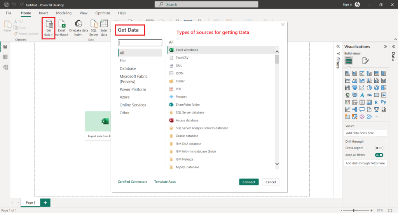Collapse the ribbon with the small caret
398x213 pixels.
point(395,39)
